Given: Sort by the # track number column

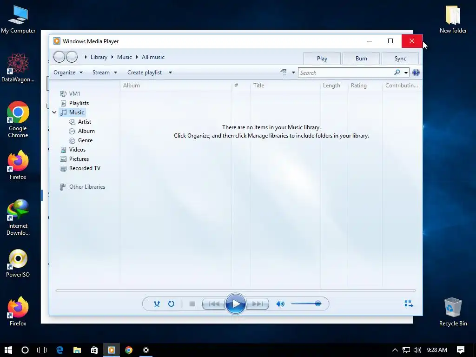Looking at the screenshot, I should tap(241, 86).
